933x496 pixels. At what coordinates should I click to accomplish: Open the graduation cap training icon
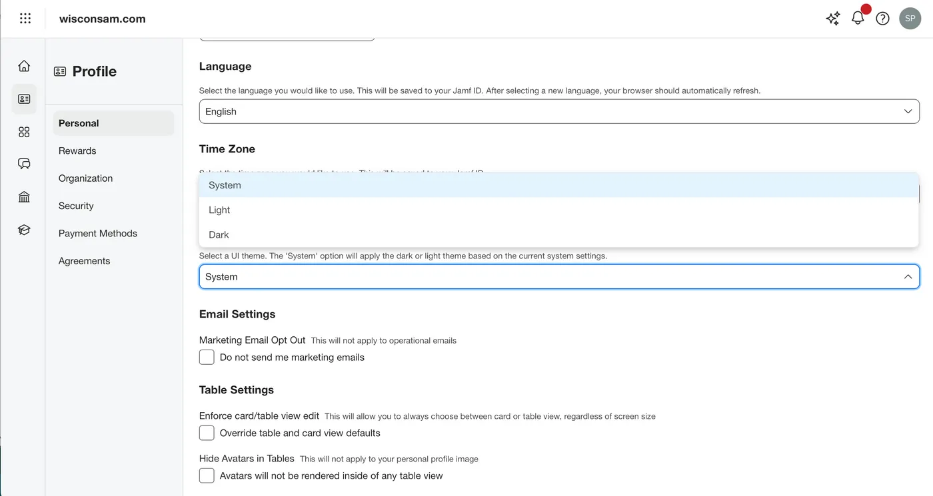click(x=24, y=230)
